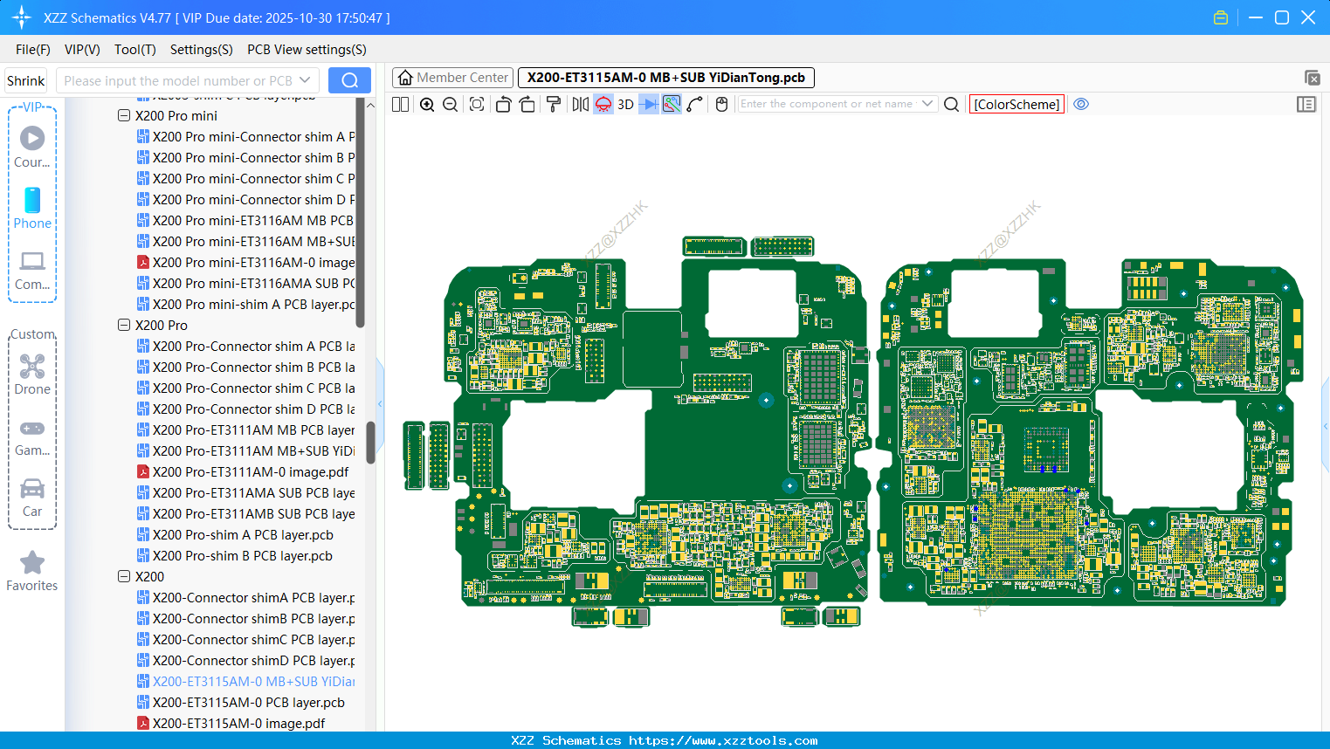Open the Tool(T) menu
This screenshot has height=749, width=1330.
[x=134, y=50]
